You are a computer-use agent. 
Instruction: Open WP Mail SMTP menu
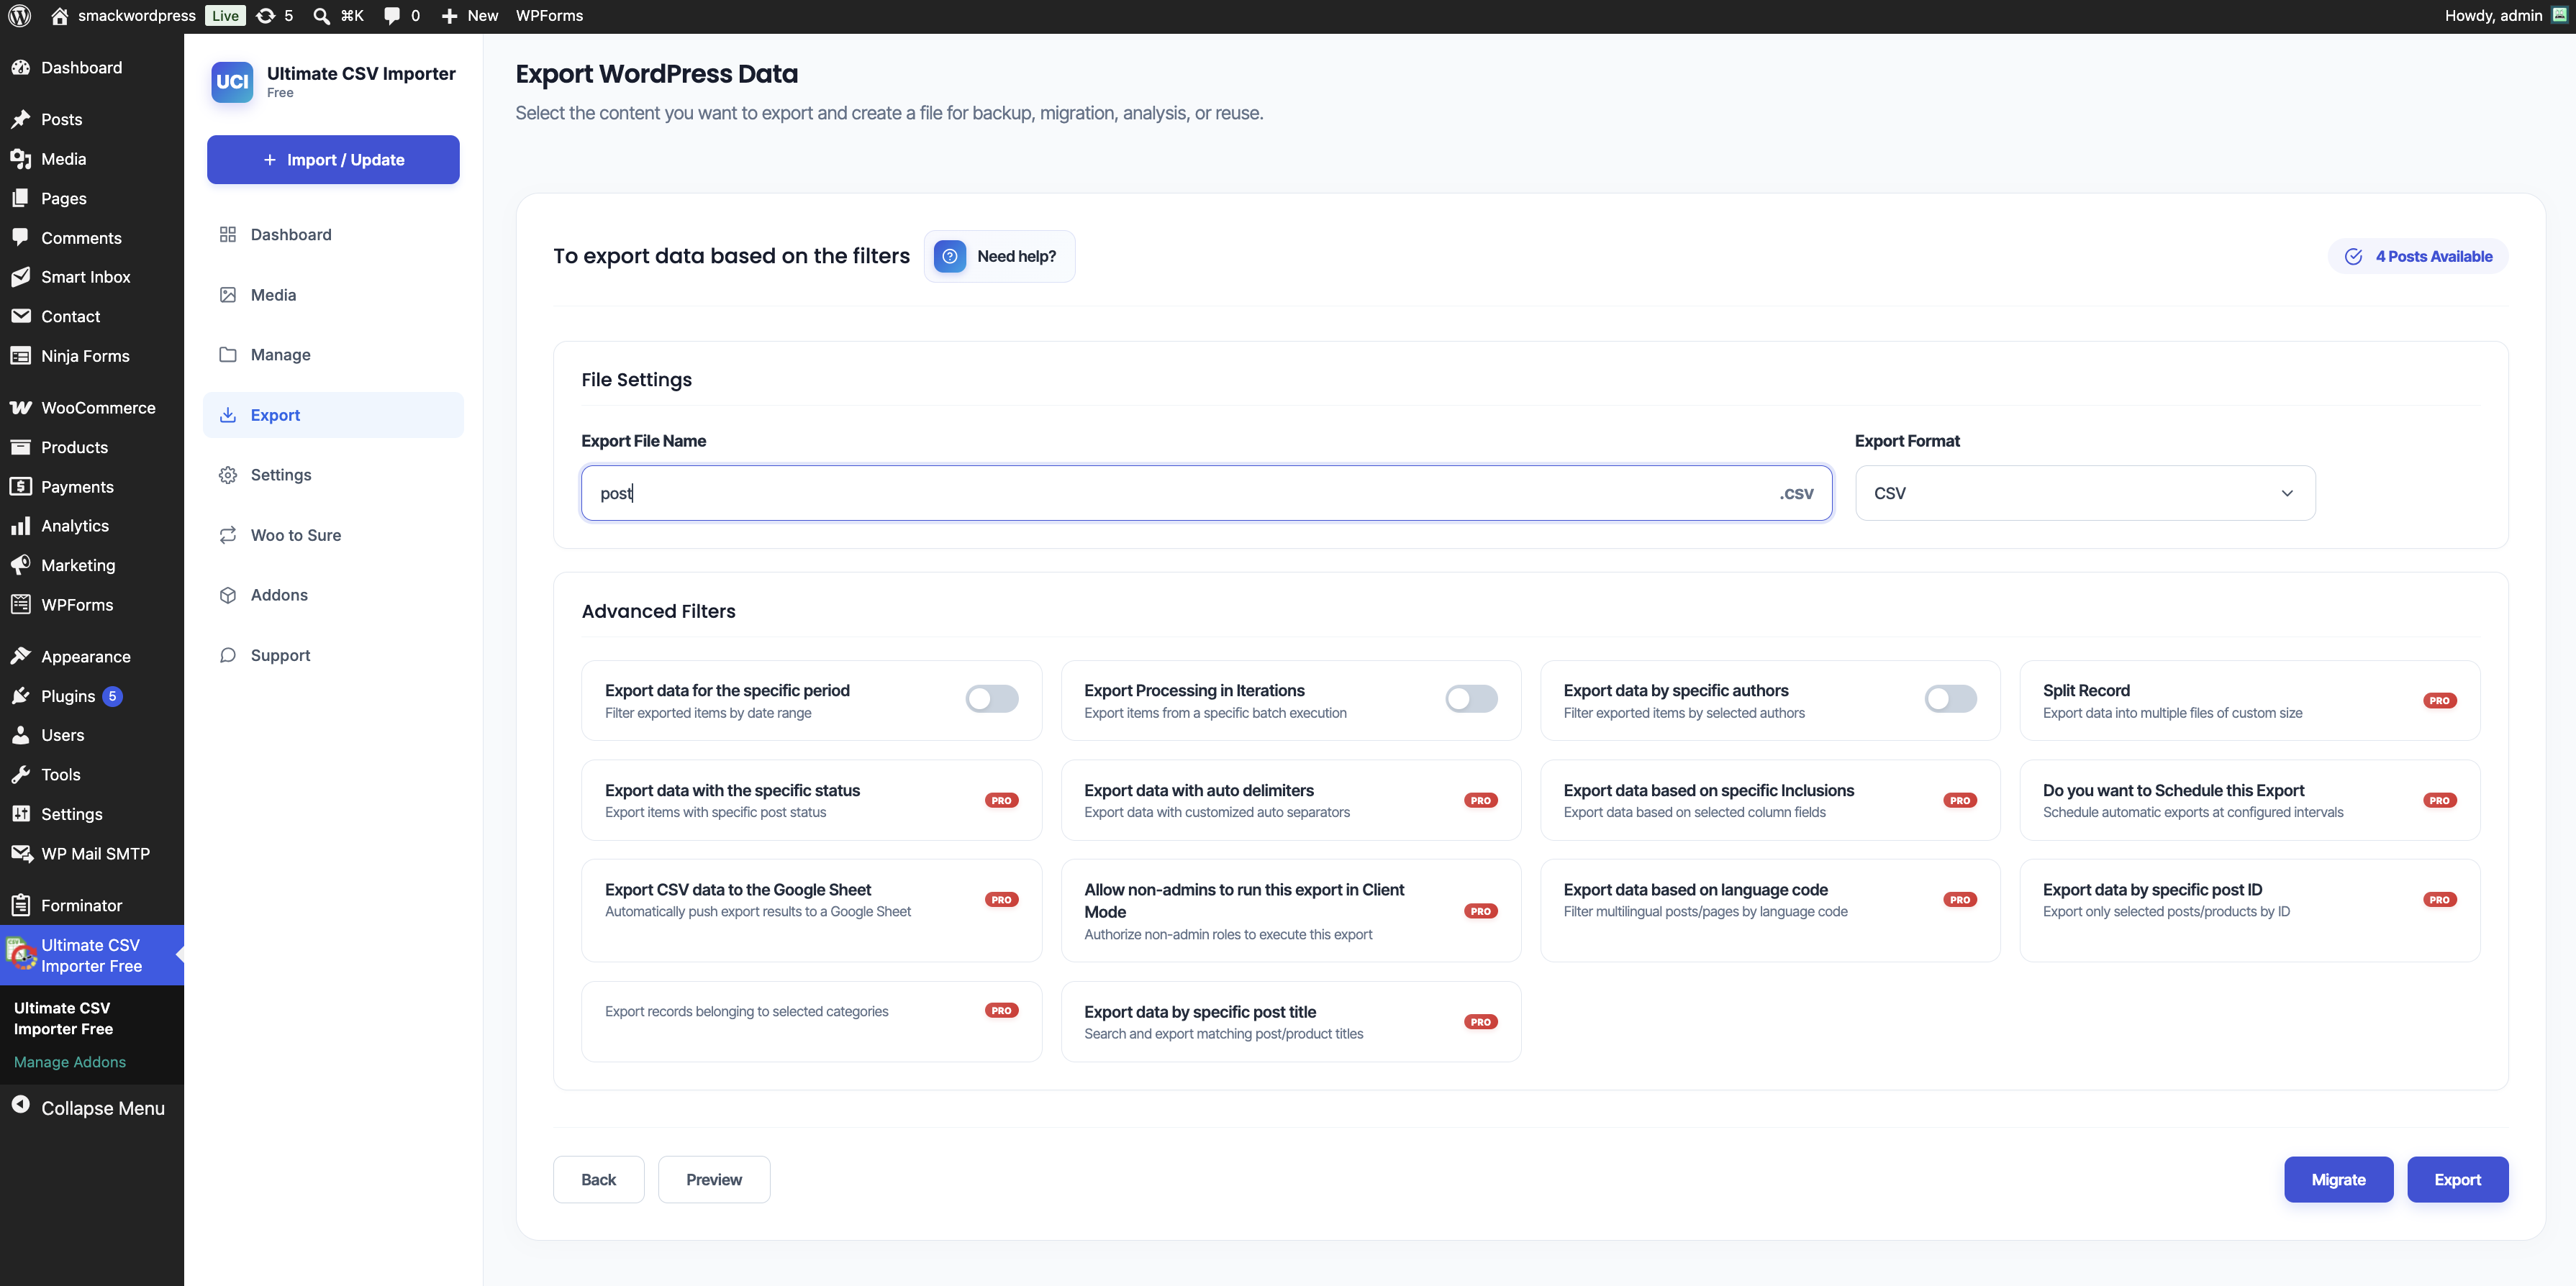[x=92, y=853]
